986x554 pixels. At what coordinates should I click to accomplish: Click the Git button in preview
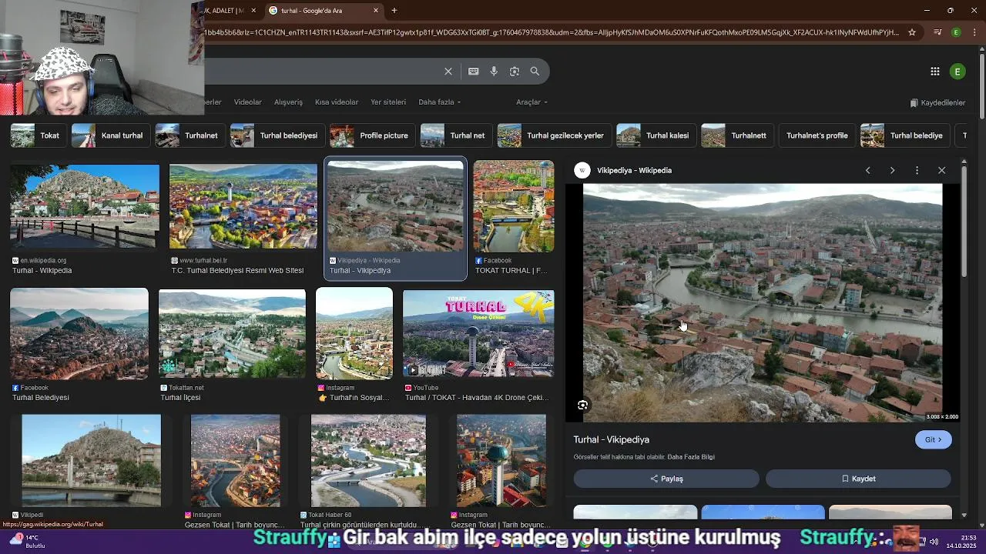pyautogui.click(x=933, y=440)
